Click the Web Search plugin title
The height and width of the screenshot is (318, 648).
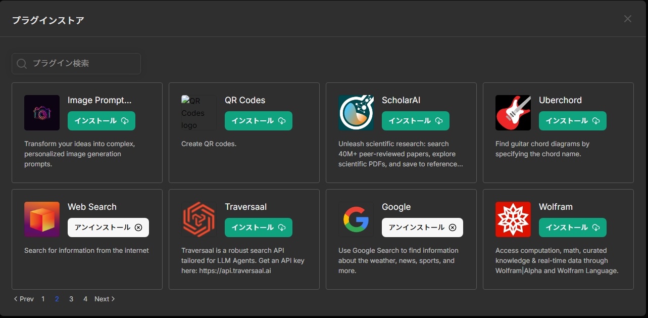(x=92, y=207)
